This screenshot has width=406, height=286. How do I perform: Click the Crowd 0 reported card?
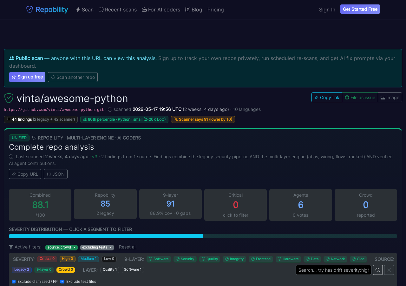[x=366, y=205]
